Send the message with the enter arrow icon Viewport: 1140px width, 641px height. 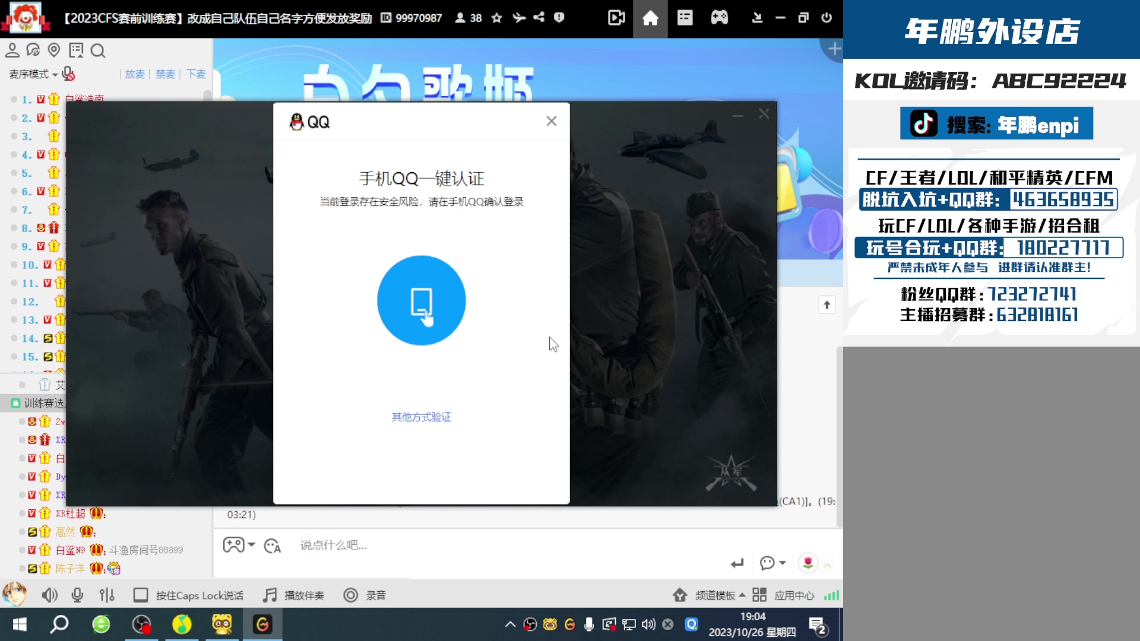tap(737, 563)
